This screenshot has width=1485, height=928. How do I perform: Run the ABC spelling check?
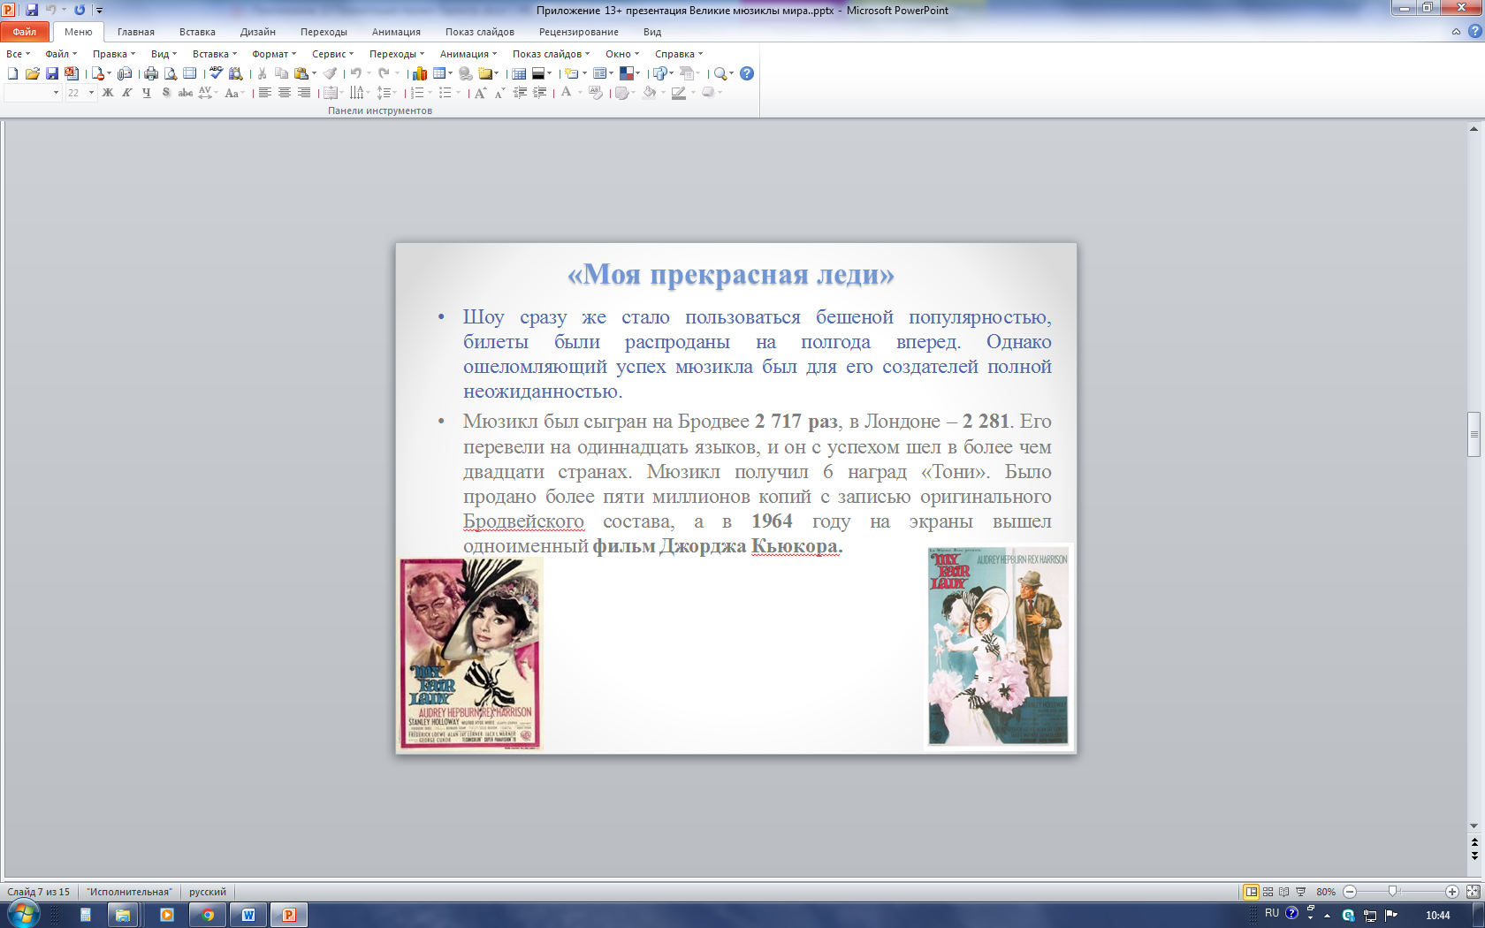tap(216, 73)
